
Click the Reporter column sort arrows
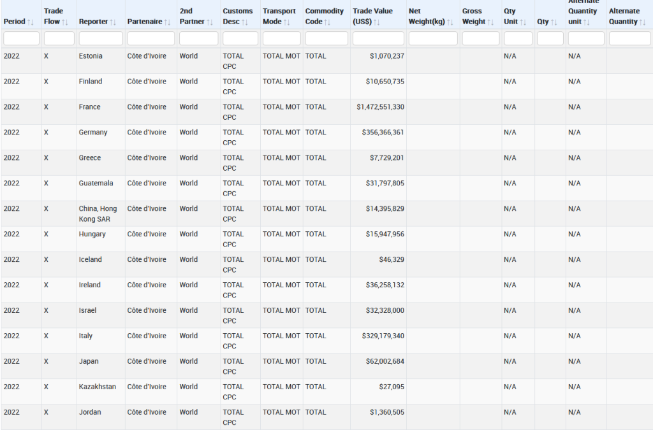coord(113,22)
